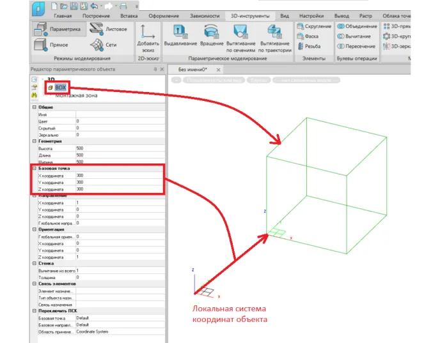The image size is (440, 343).
Task: Create a new document from quick access toolbar
Action: (x=54, y=6)
